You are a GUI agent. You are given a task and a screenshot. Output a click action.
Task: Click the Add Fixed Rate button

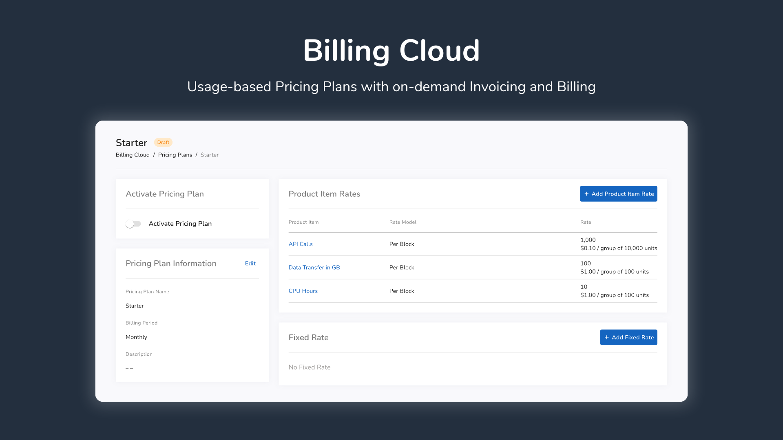tap(628, 337)
